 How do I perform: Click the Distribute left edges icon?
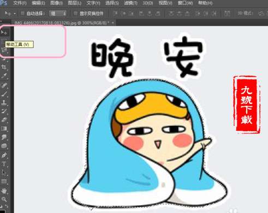point(198,14)
